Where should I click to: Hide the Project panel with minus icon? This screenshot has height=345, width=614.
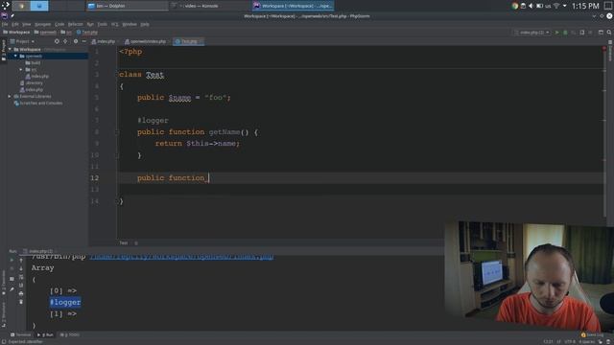pos(83,41)
